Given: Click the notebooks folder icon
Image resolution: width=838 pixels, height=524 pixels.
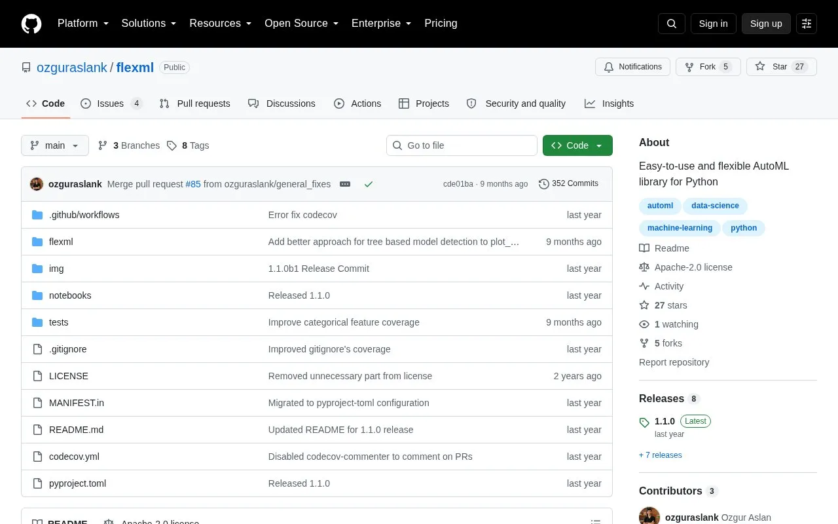Looking at the screenshot, I should [37, 295].
